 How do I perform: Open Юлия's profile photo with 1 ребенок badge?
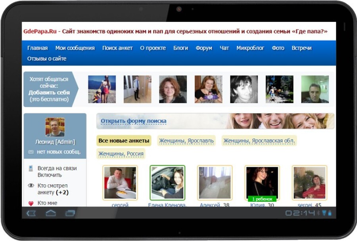point(262,183)
